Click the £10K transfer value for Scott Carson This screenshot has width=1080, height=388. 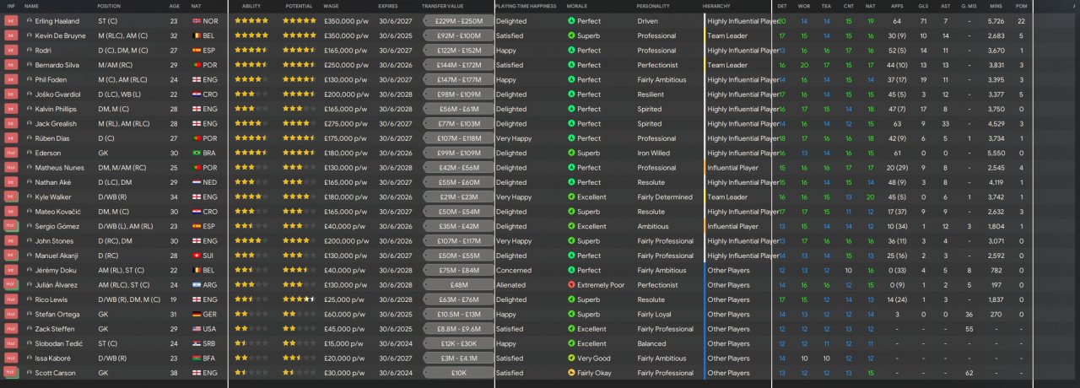[x=458, y=372]
